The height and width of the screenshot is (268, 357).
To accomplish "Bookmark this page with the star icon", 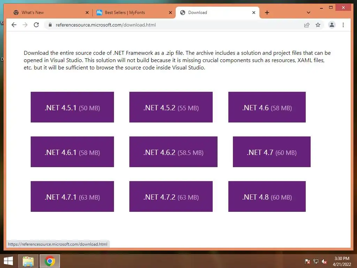I will click(x=318, y=25).
